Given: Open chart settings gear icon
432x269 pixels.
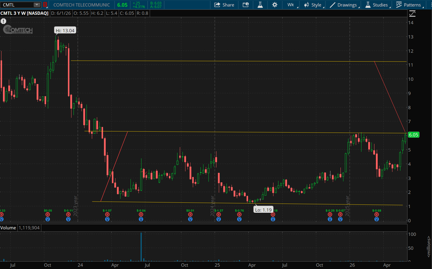Looking at the screenshot, I should (x=275, y=5).
